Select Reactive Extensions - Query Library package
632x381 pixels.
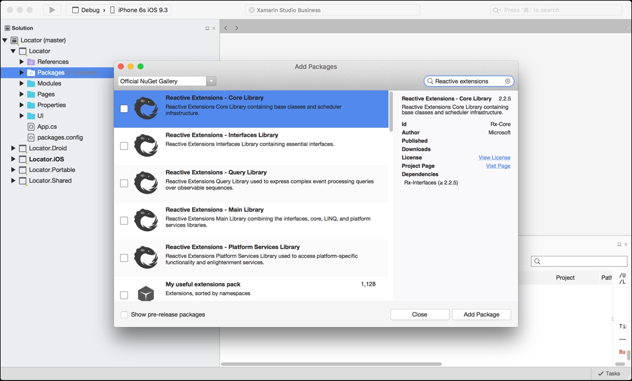(251, 183)
